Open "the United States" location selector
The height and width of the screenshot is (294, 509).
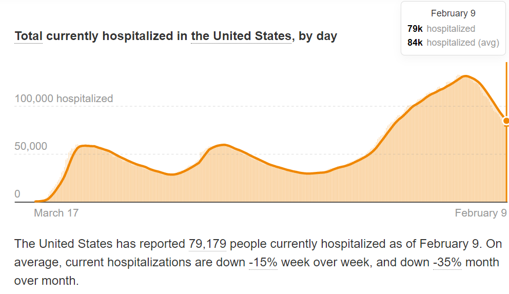[x=241, y=36]
